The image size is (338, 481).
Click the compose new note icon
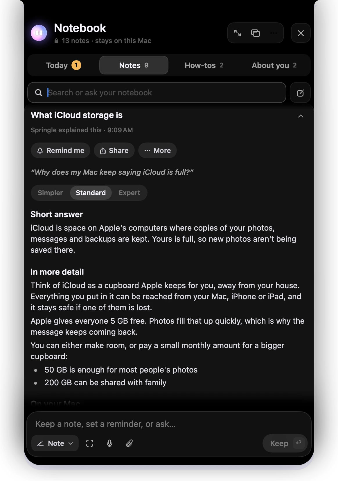coord(300,93)
